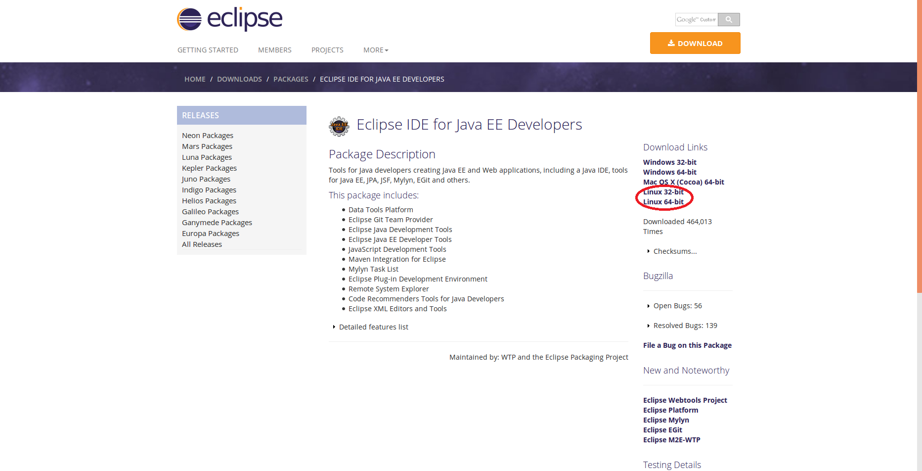
Task: Open Ganymede Packages release link
Action: pos(217,223)
